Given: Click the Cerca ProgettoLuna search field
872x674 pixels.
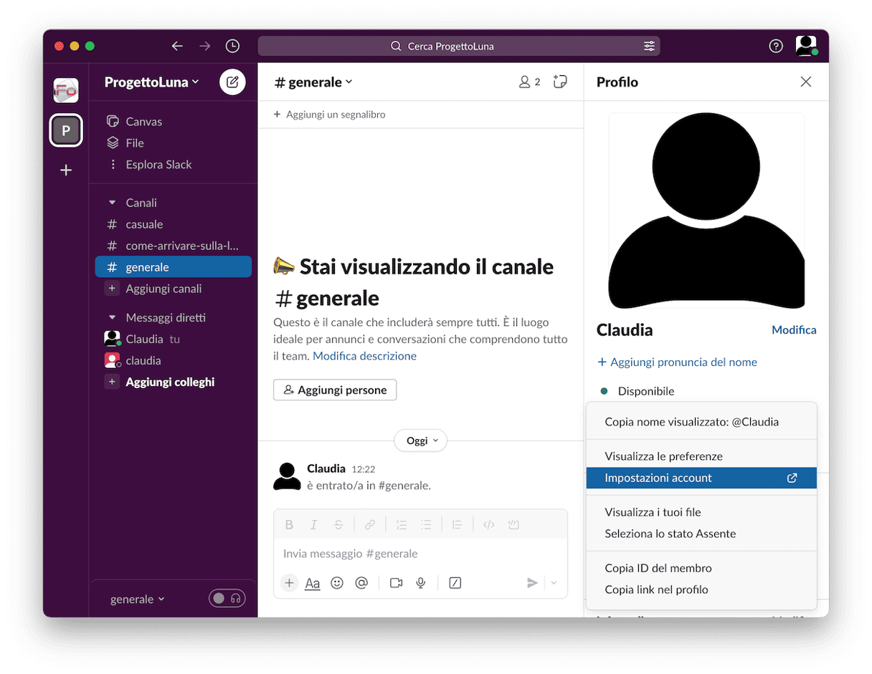Looking at the screenshot, I should [x=459, y=46].
